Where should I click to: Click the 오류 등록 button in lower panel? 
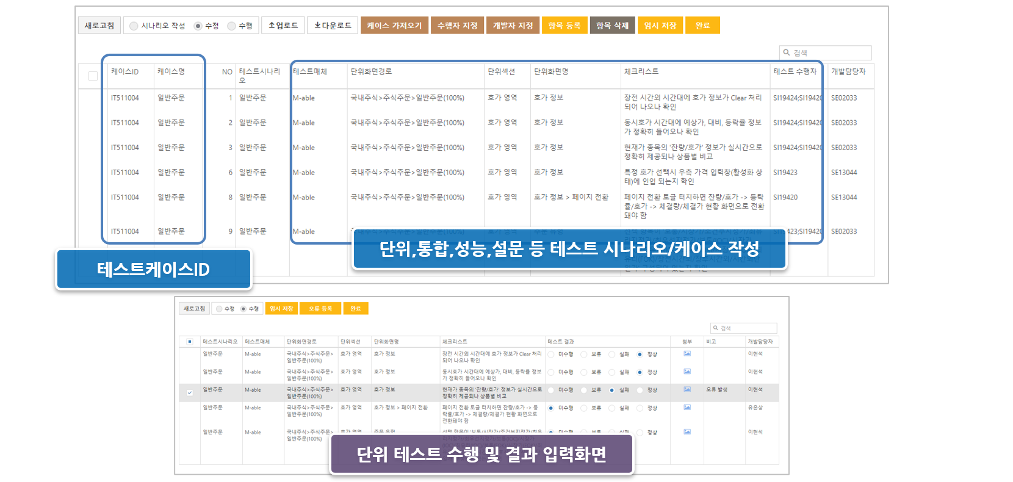(320, 309)
